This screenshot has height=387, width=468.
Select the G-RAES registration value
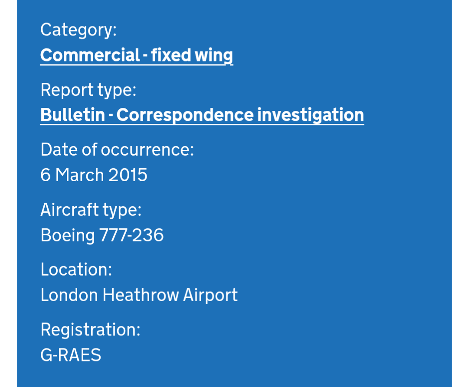tap(71, 355)
